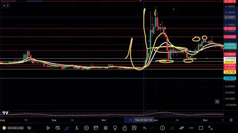The width and height of the screenshot is (238, 133).
Task: Click the DOGE coin icon
Action: [x=4, y=128]
